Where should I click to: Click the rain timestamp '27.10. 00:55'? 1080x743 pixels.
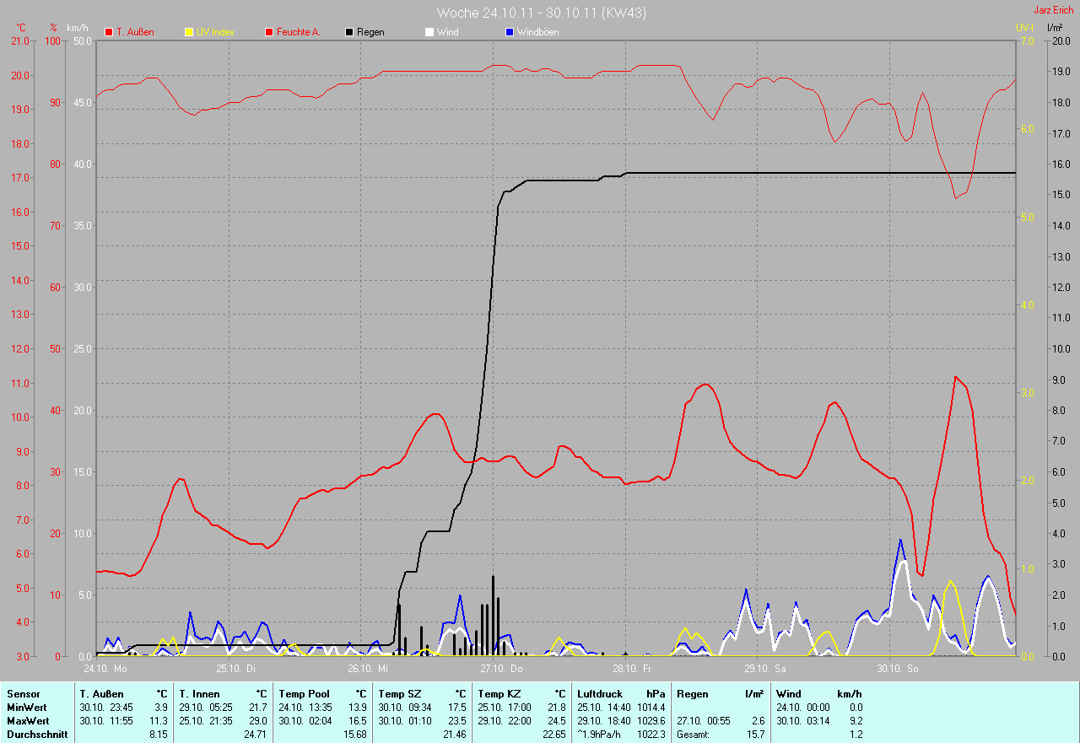coord(704,721)
